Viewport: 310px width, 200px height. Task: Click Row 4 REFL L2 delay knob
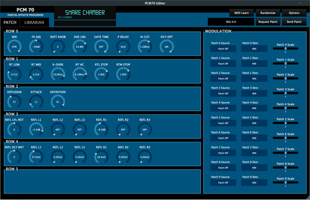(58, 157)
